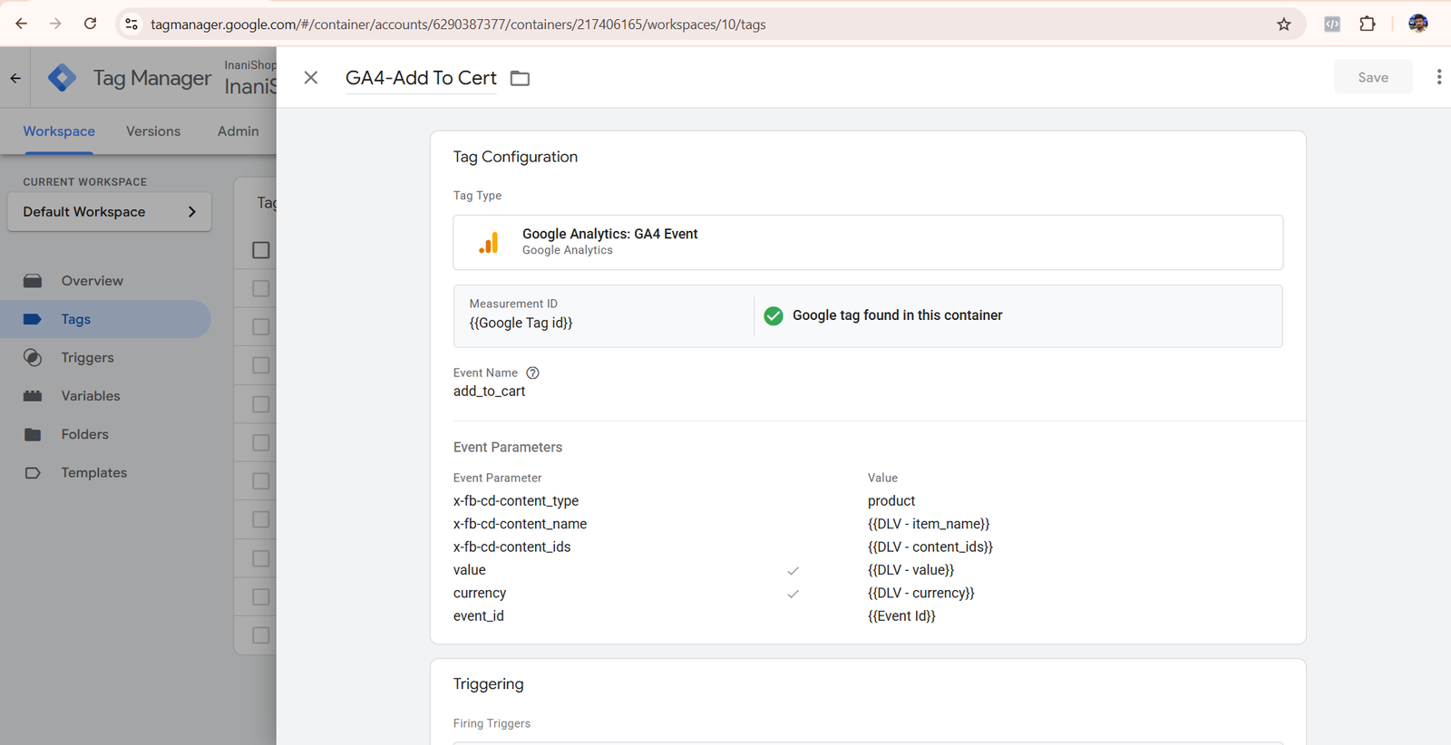Open Variables in the sidebar
1451x745 pixels.
click(105, 396)
